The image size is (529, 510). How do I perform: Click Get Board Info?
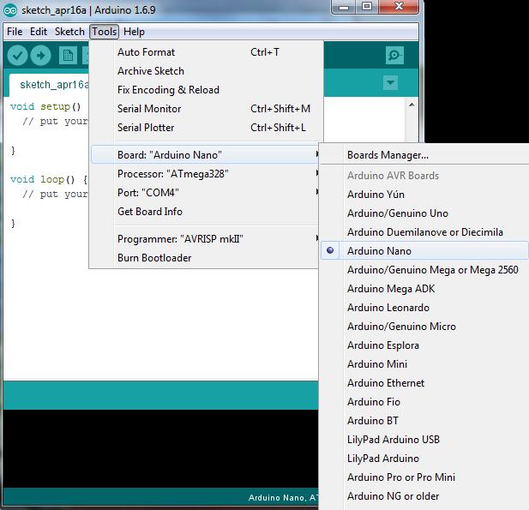tap(205, 212)
